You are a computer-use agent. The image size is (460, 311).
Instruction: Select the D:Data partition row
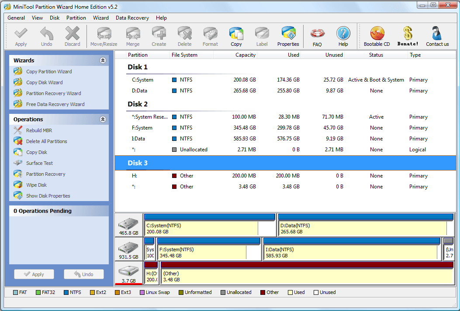click(x=285, y=91)
